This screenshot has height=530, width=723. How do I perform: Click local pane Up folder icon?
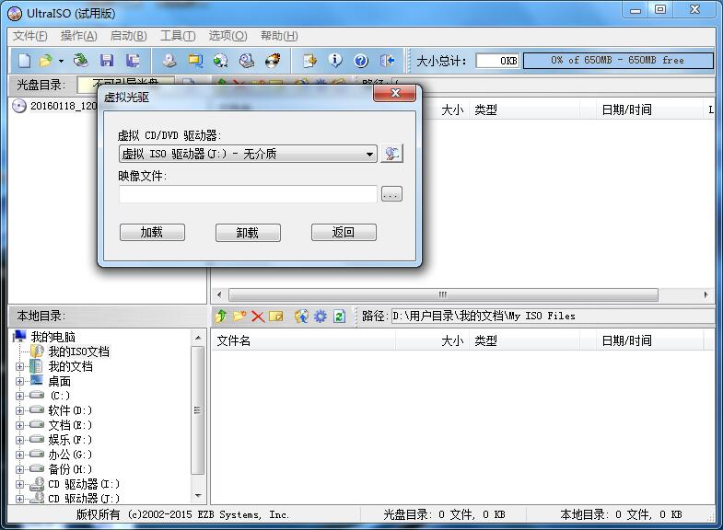point(221,316)
